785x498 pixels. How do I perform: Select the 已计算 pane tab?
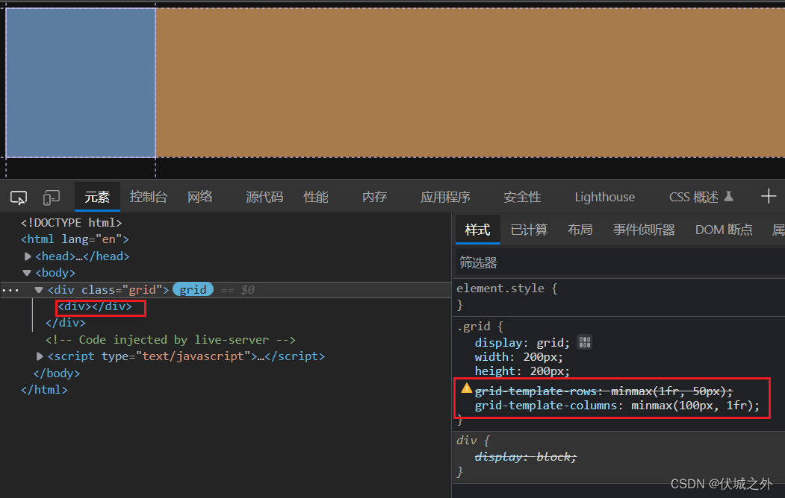click(529, 230)
